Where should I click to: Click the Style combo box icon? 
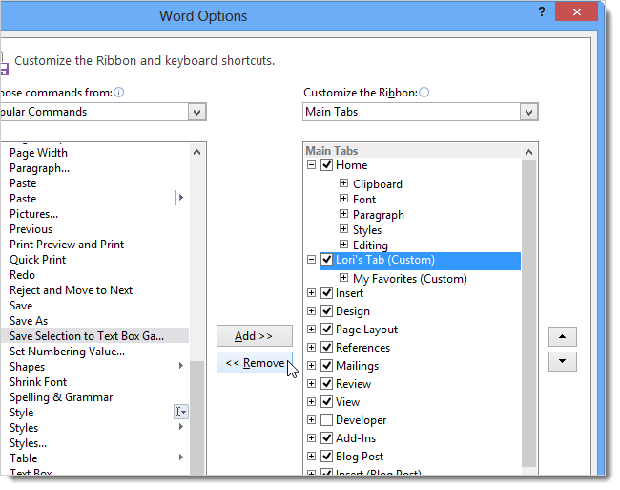(x=180, y=412)
